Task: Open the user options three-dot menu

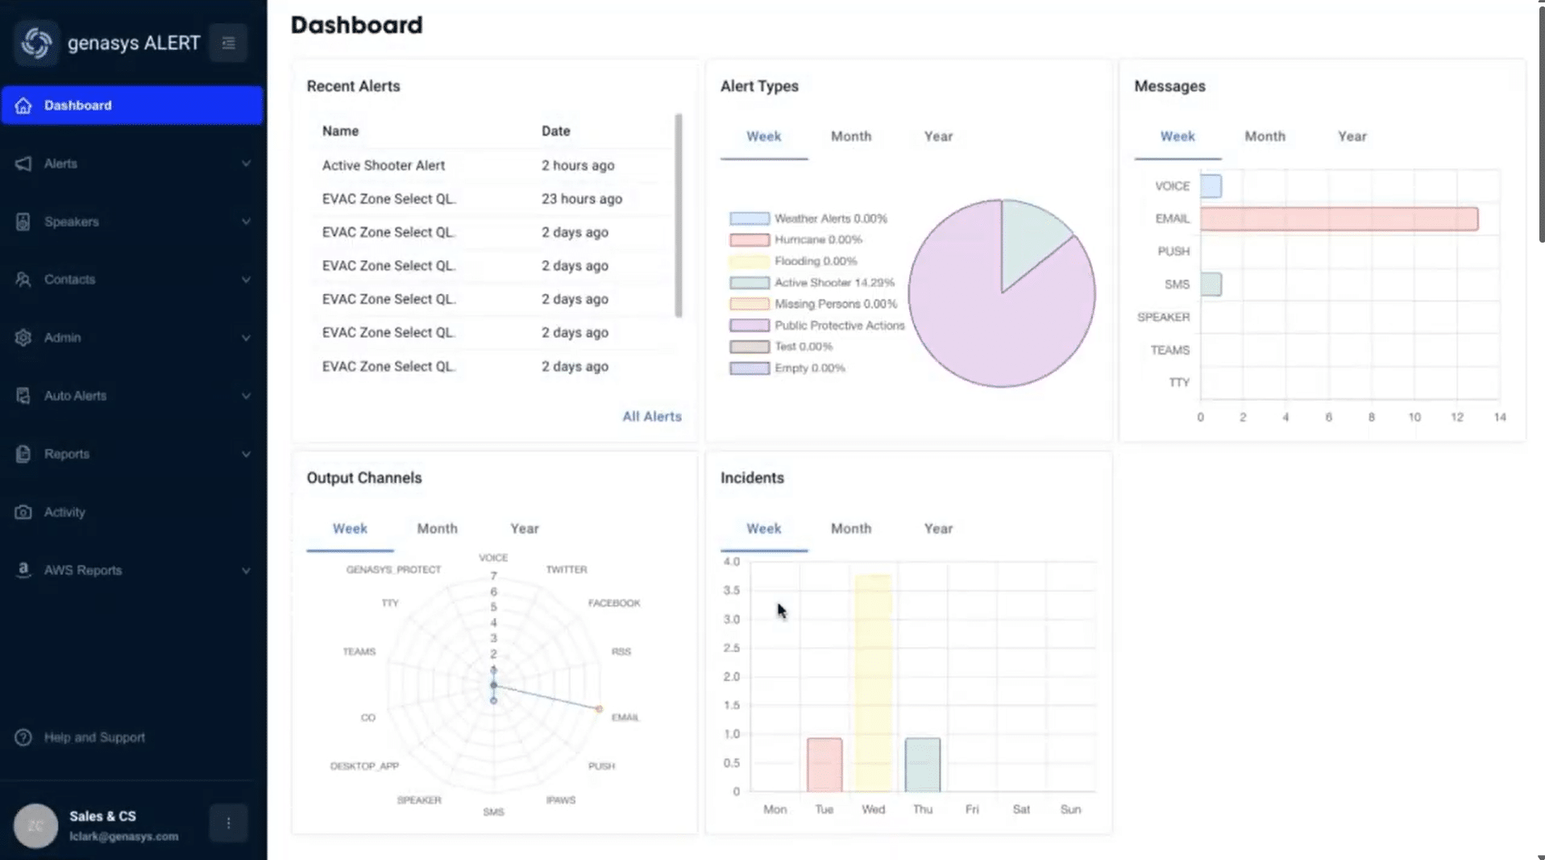Action: (x=228, y=823)
